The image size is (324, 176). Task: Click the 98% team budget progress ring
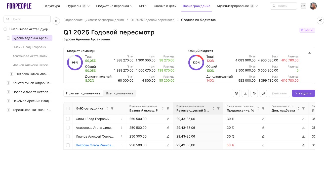point(75,63)
